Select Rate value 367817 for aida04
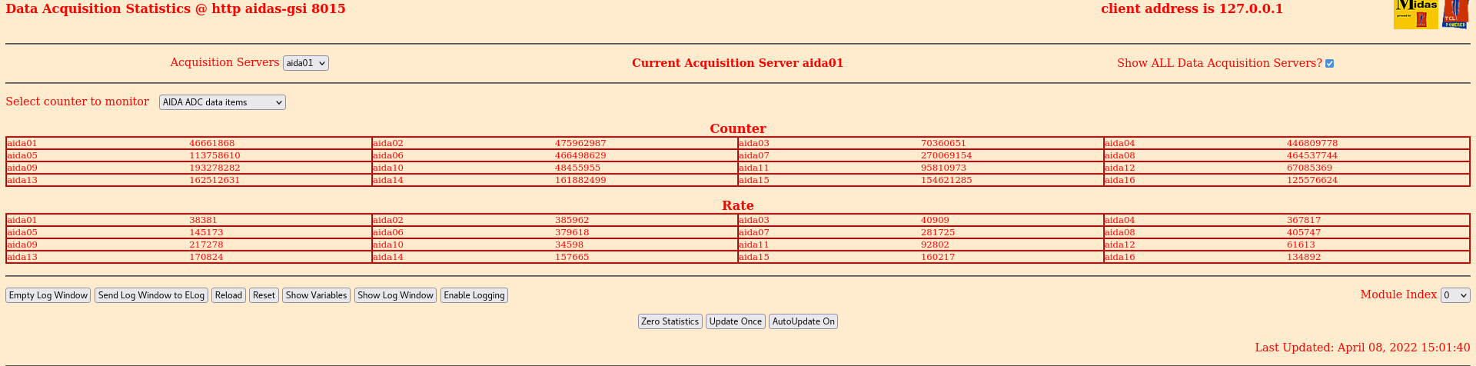 click(x=1304, y=220)
